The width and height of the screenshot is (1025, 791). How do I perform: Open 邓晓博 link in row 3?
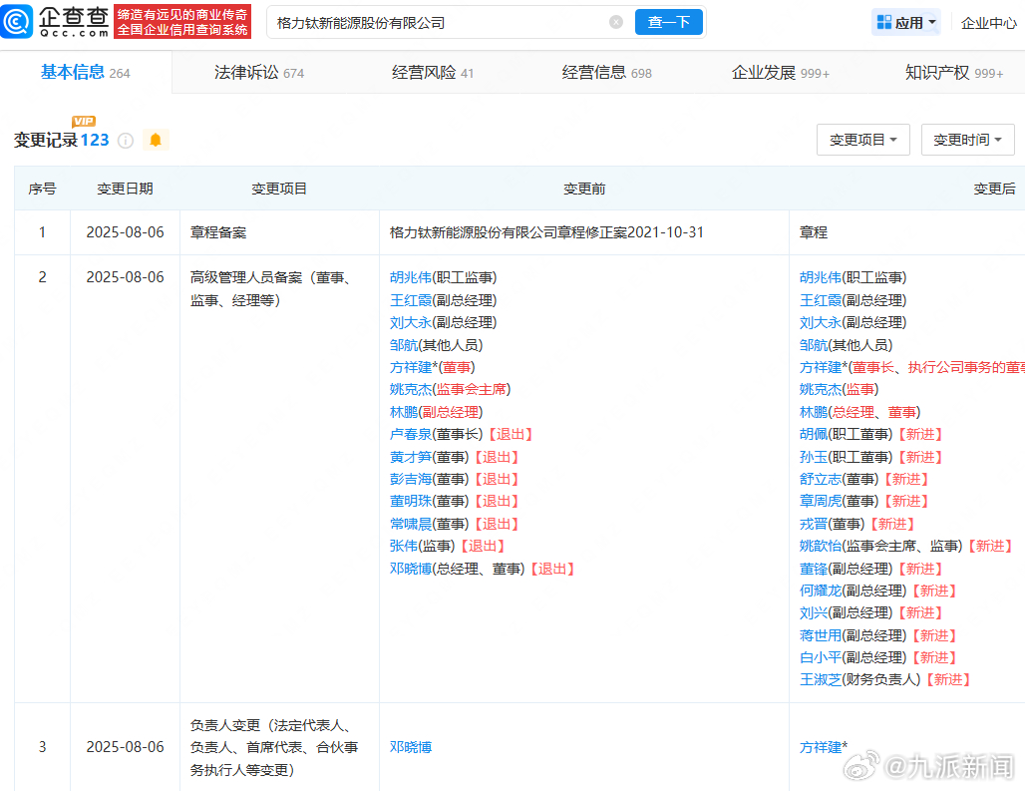click(x=411, y=747)
